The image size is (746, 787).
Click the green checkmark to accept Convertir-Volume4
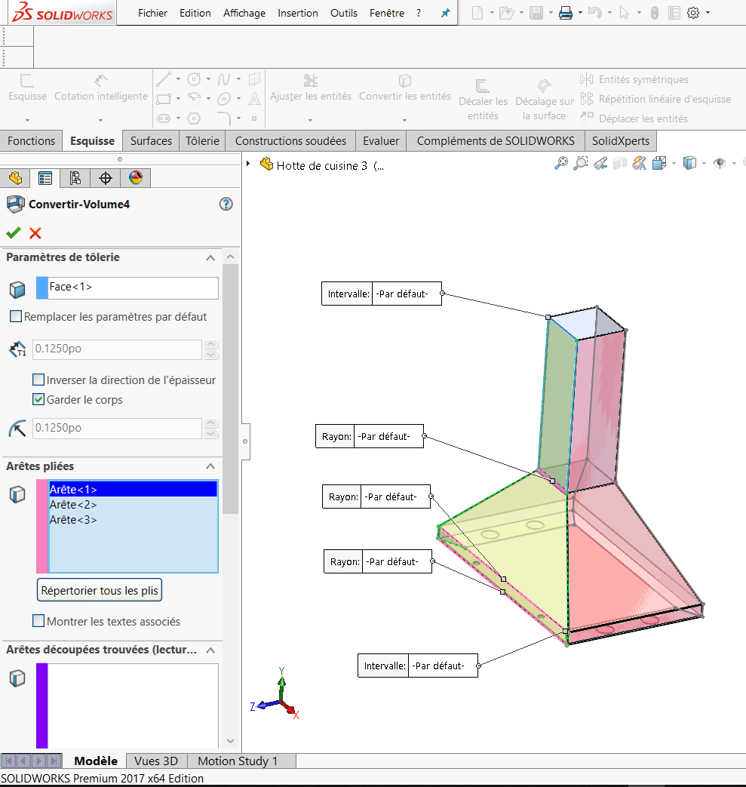pos(13,233)
